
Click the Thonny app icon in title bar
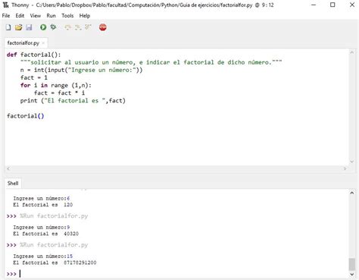(x=5, y=5)
